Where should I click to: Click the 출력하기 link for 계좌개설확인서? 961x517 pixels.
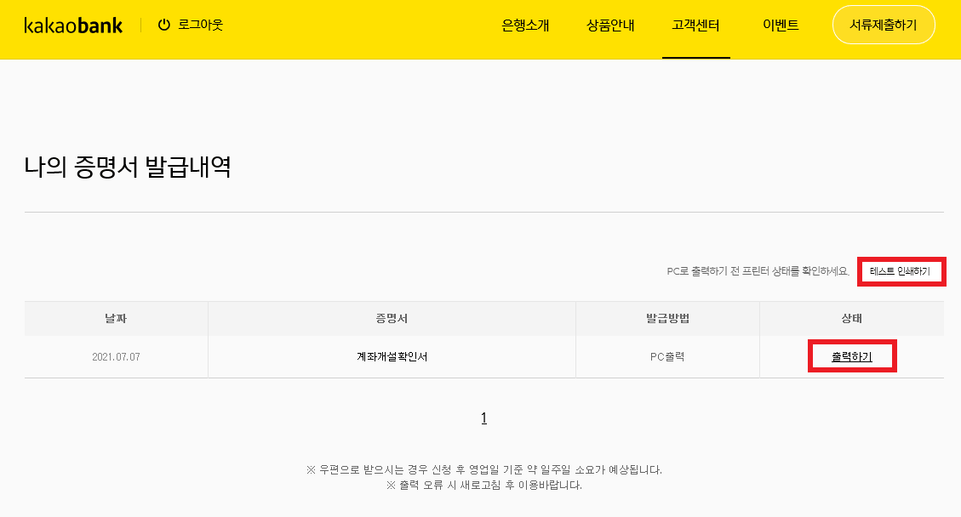coord(852,356)
